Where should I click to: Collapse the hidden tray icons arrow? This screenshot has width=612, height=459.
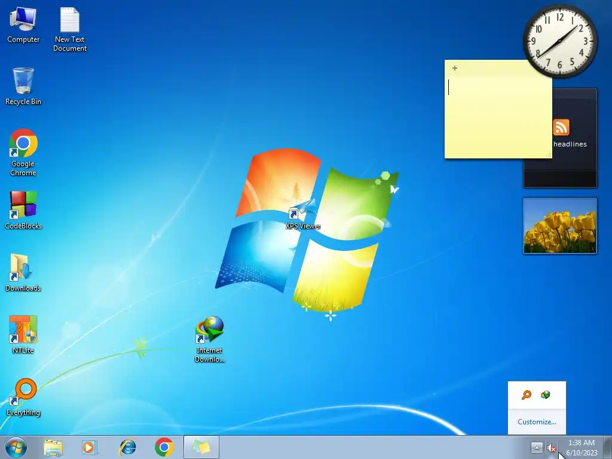pyautogui.click(x=537, y=448)
